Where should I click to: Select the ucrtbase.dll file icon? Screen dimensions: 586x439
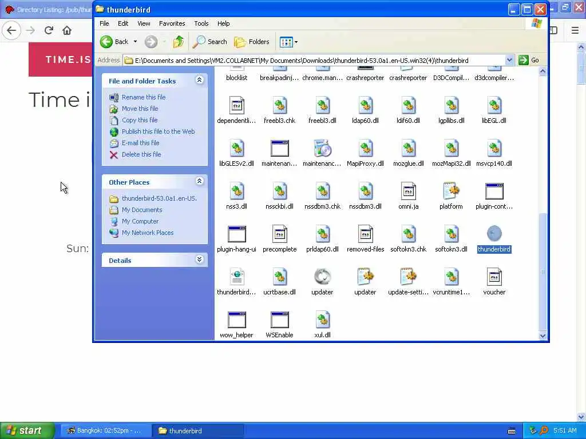click(279, 277)
